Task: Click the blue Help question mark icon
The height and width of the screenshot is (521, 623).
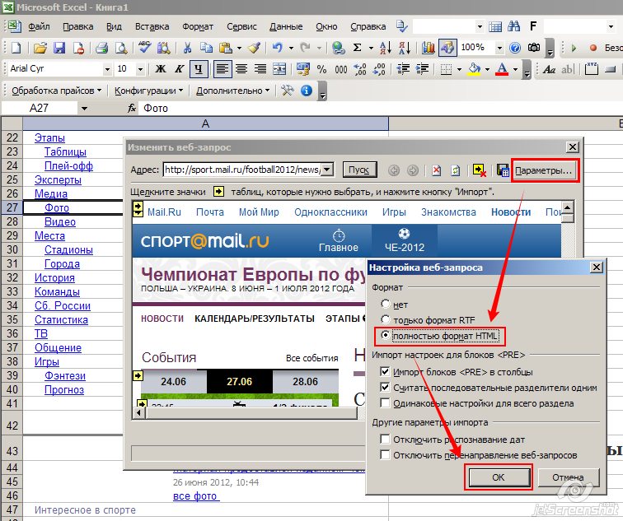Action: (515, 48)
